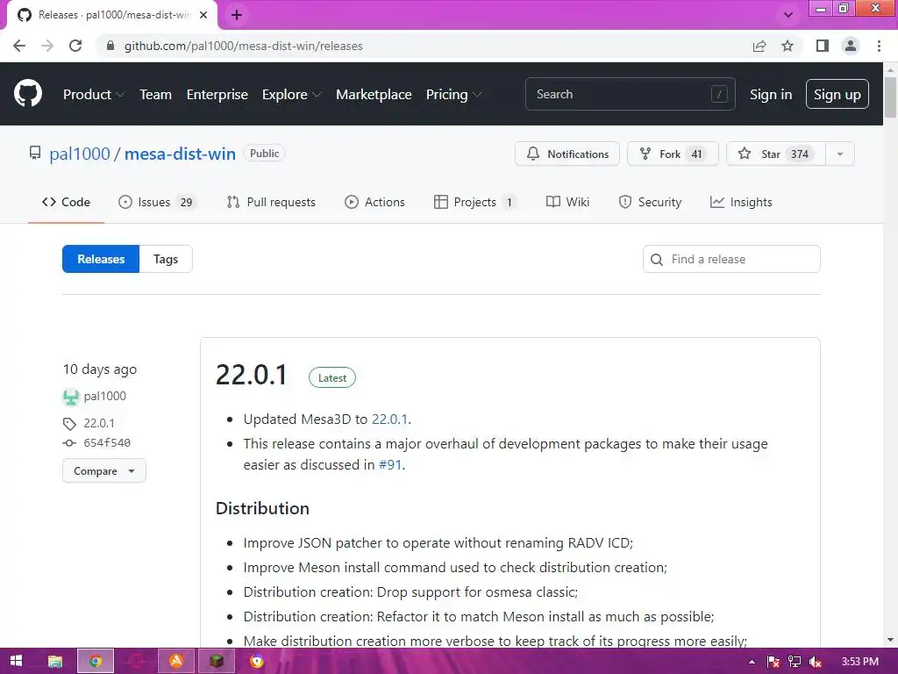Open the Star lists dropdown arrow
The height and width of the screenshot is (674, 898).
tap(839, 154)
